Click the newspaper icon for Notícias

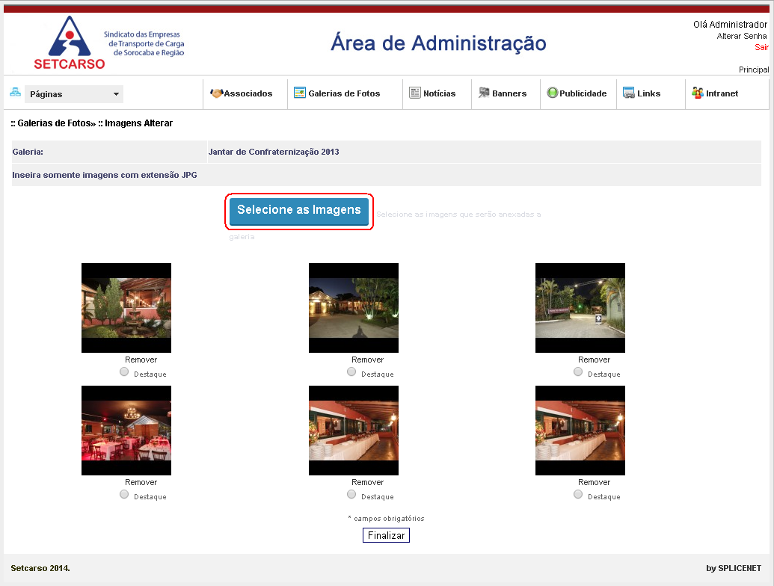[x=414, y=93]
